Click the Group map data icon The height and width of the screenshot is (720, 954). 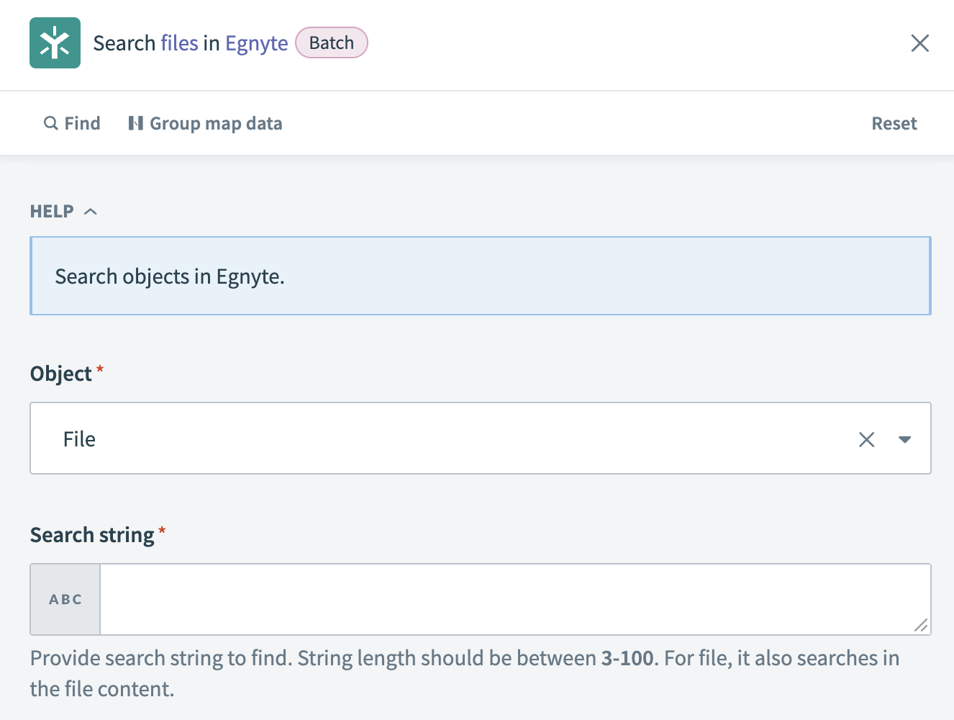tap(136, 122)
